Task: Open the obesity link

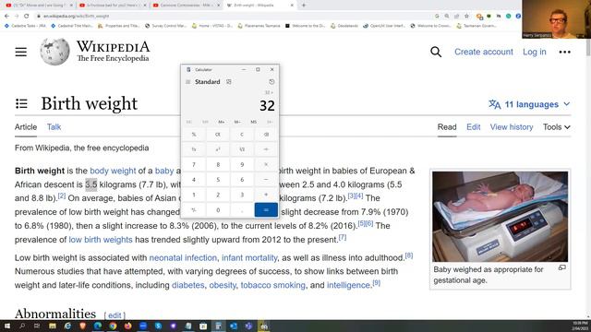Action: click(x=223, y=285)
